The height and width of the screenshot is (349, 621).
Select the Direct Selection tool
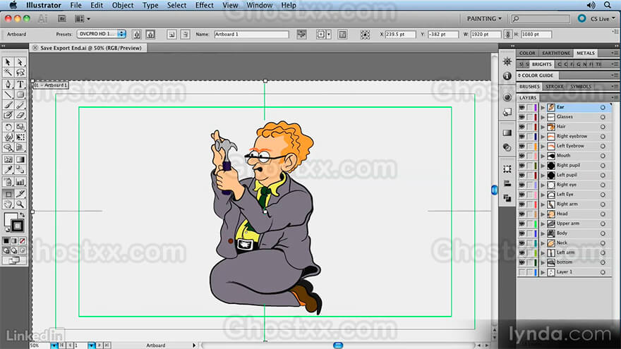tap(20, 63)
